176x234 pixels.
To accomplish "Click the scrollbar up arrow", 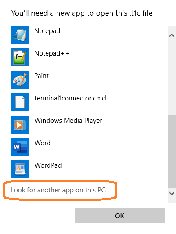I will click(x=172, y=35).
